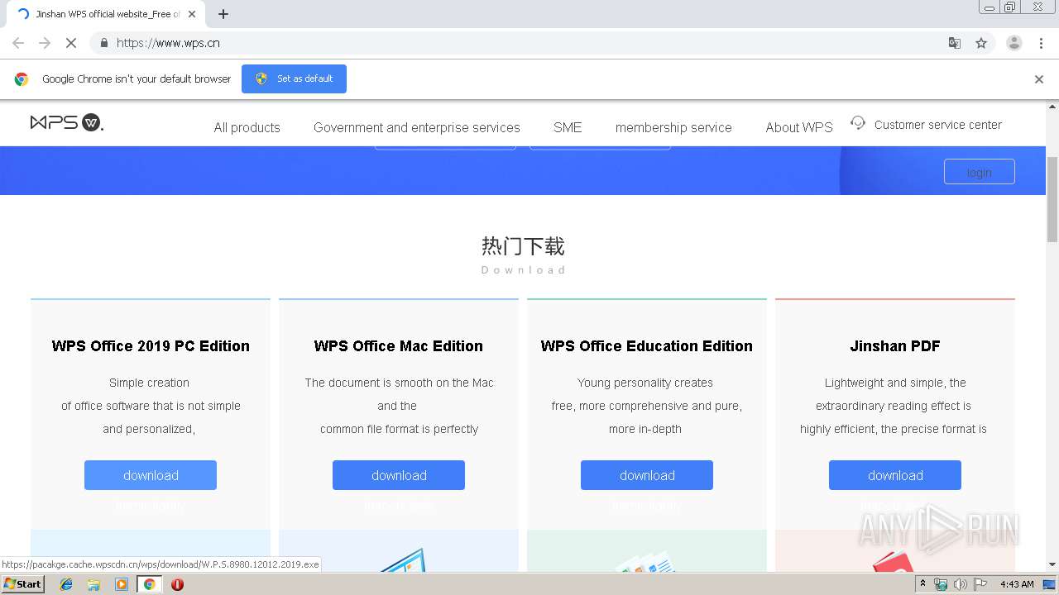
Task: Close the Jinshan WPS tab
Action: click(x=192, y=14)
